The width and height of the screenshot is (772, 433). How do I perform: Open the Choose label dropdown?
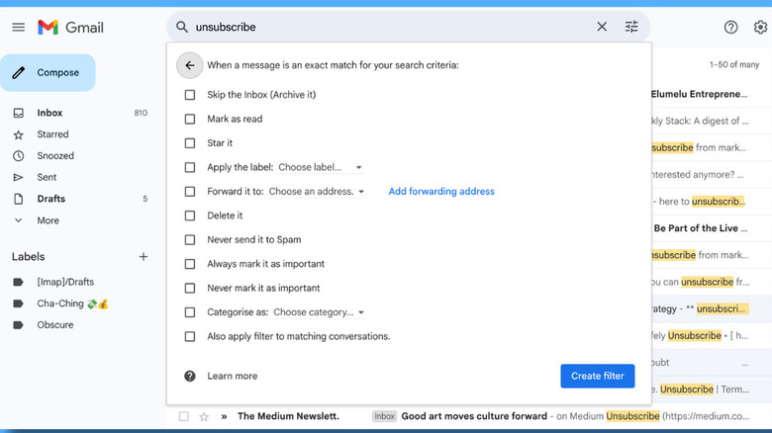click(321, 167)
